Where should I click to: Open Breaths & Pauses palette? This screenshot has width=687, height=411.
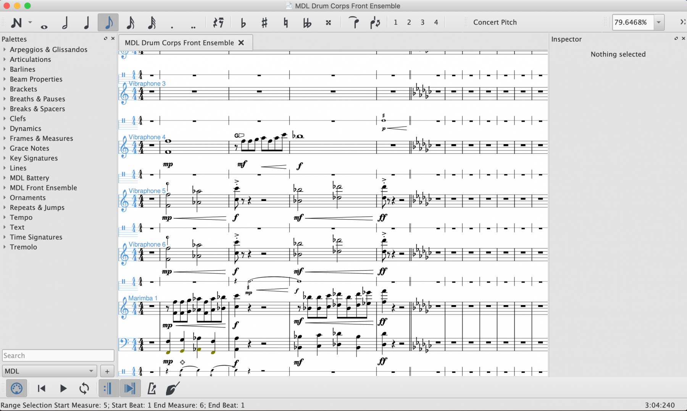pos(37,99)
